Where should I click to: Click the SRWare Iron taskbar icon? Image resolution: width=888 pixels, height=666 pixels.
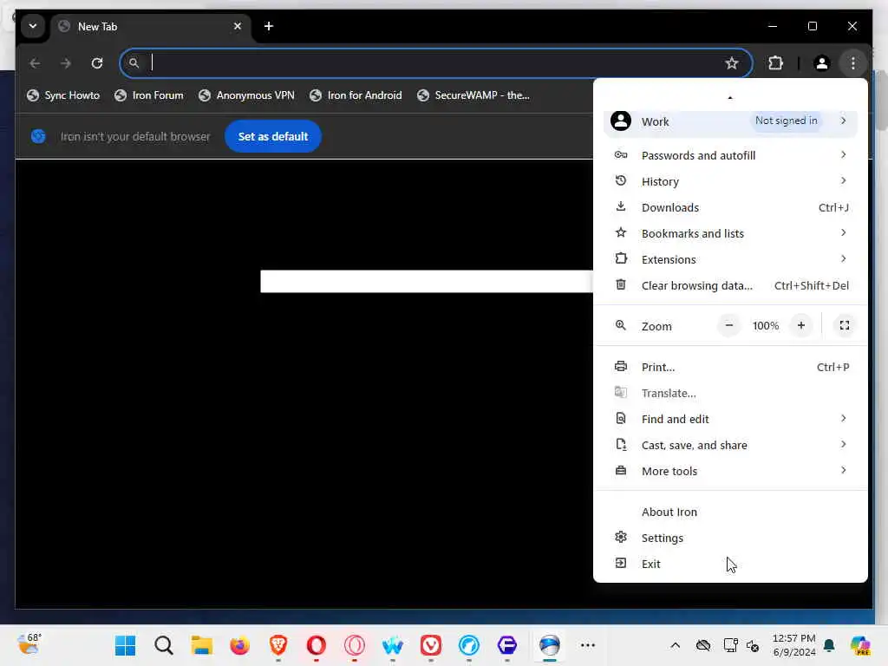(549, 645)
